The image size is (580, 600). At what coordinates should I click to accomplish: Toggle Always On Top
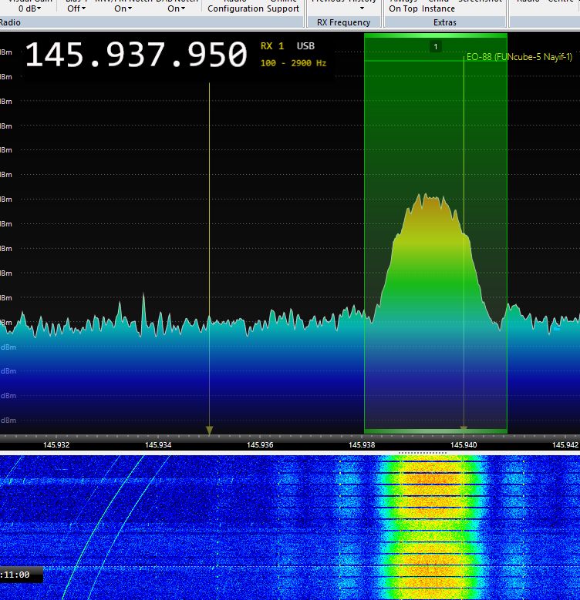coord(403,6)
